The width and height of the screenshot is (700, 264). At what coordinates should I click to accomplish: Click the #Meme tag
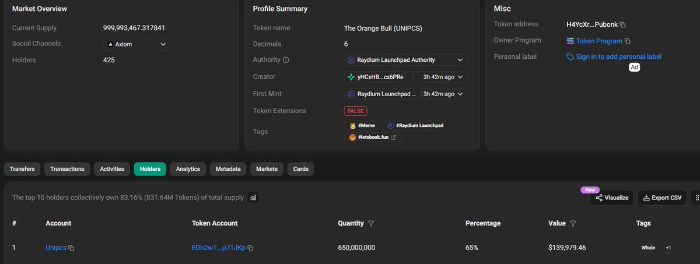click(362, 126)
